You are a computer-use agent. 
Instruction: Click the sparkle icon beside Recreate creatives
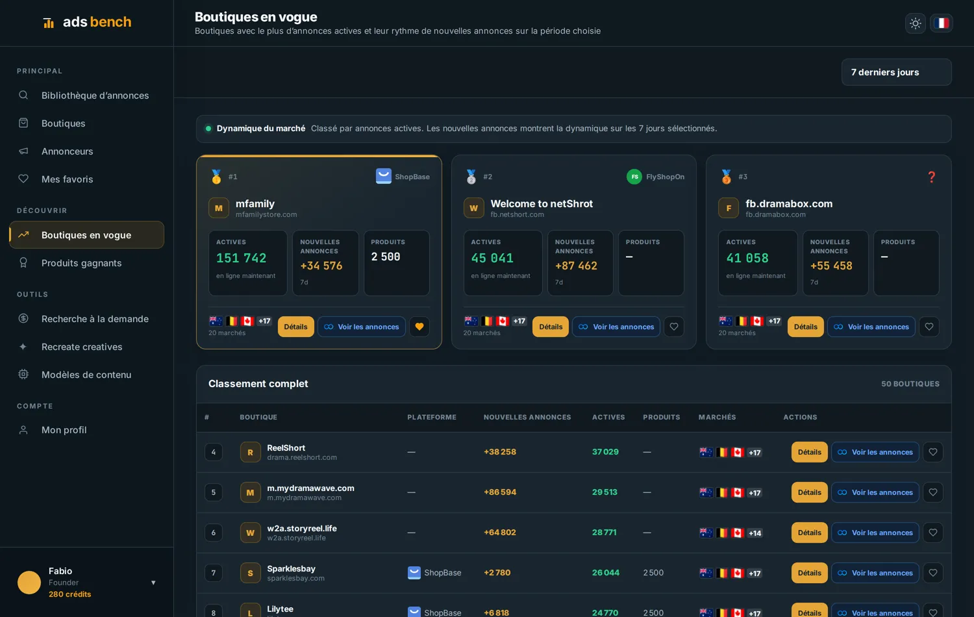23,347
